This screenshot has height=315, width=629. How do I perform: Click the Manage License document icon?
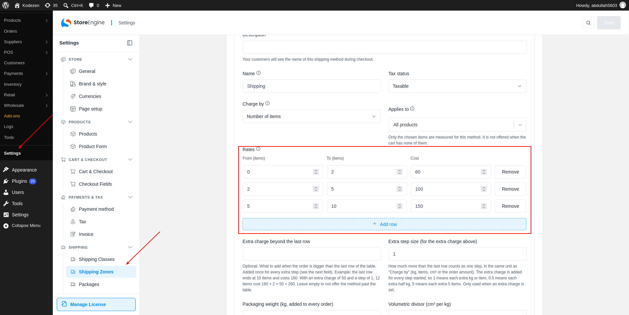(64, 304)
